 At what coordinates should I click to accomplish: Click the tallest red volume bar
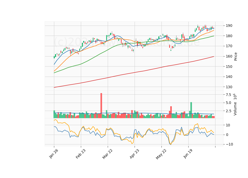point(101,106)
